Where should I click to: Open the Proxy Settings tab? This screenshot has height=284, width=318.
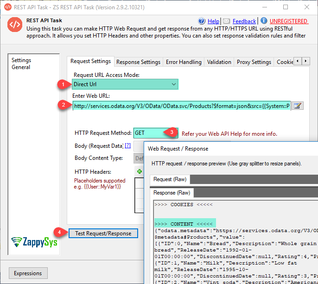click(254, 62)
